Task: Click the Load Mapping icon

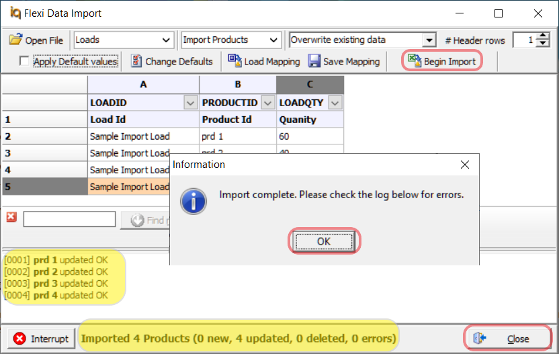Action: pyautogui.click(x=234, y=60)
